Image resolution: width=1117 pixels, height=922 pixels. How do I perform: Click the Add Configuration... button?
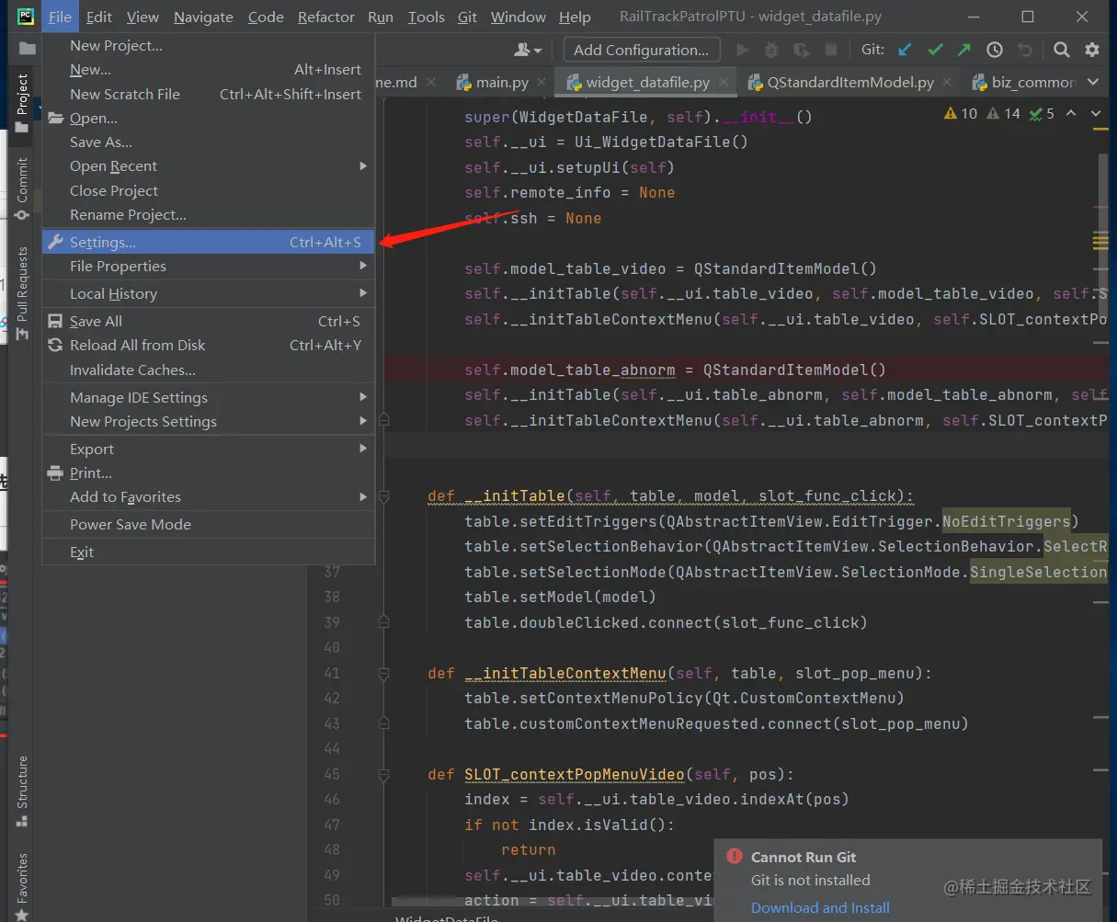(x=641, y=50)
